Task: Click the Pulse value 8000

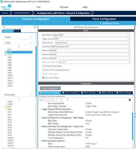Action: pyautogui.click(x=88, y=146)
